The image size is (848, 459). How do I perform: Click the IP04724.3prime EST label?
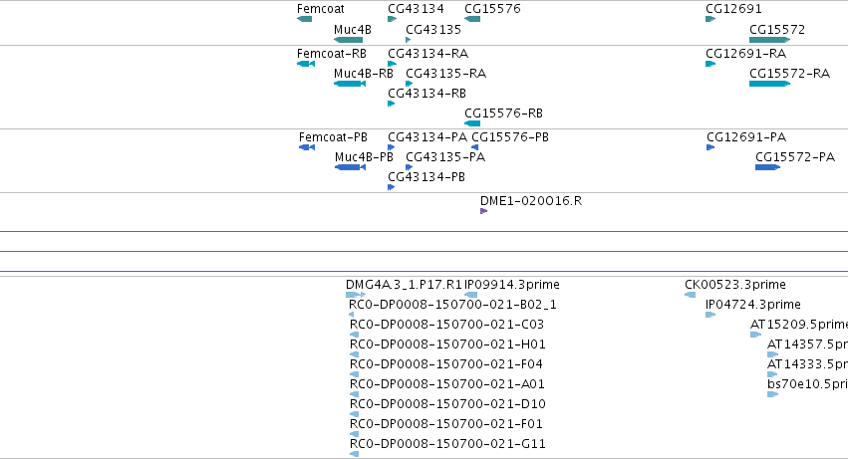click(753, 305)
